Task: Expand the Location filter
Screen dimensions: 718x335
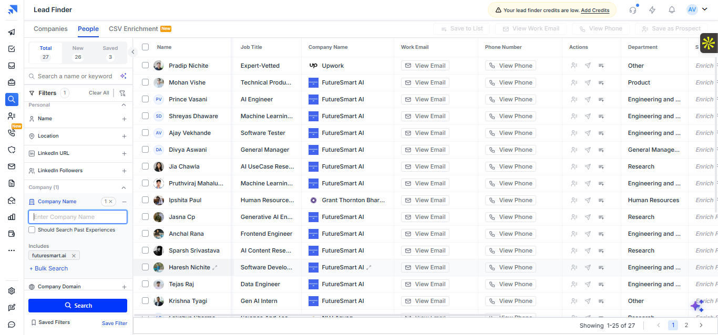Action: point(124,137)
